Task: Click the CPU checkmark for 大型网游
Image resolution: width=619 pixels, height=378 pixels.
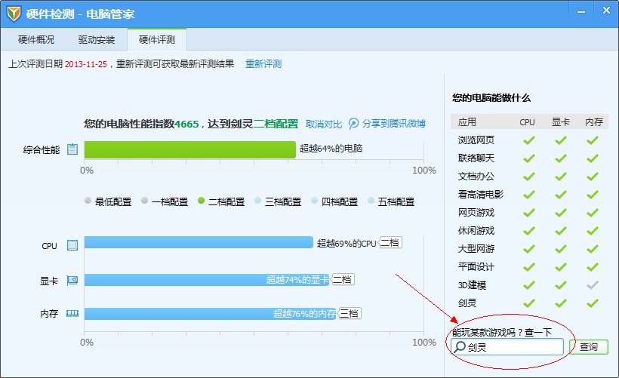Action: pos(529,249)
